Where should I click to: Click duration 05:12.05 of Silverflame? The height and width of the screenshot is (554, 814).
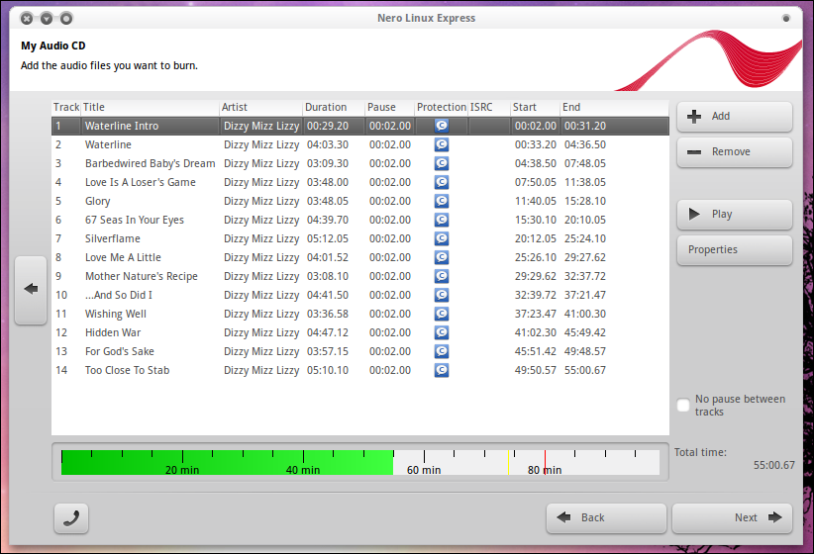[328, 238]
